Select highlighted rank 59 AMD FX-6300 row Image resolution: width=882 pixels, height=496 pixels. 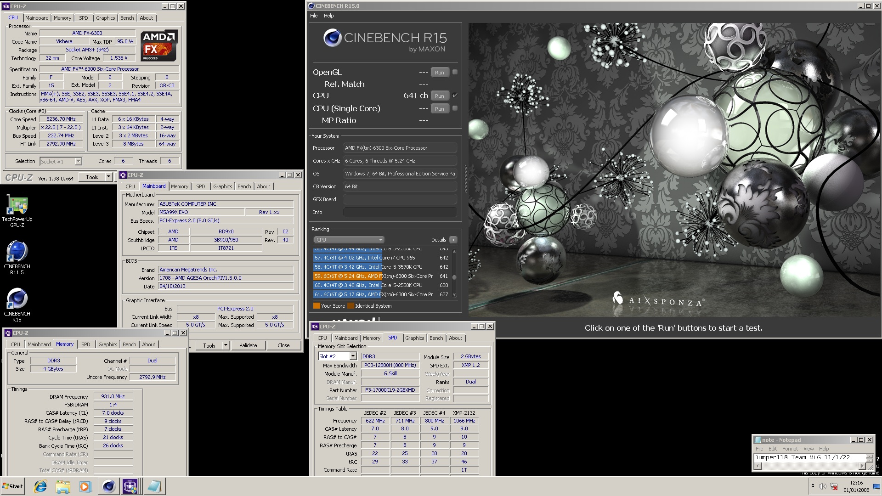coord(382,276)
